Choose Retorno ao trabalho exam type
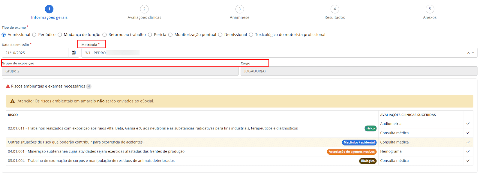Screen dimensions: 480x175 click(105, 35)
